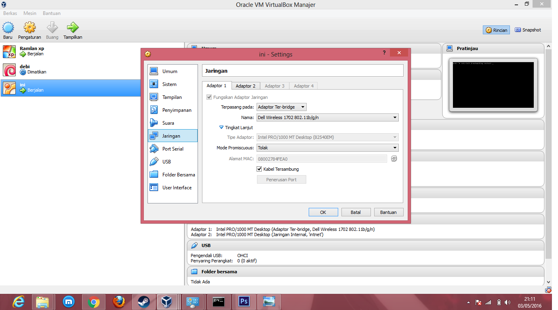Open the Terpasang pada dropdown
The width and height of the screenshot is (558, 310).
[282, 107]
